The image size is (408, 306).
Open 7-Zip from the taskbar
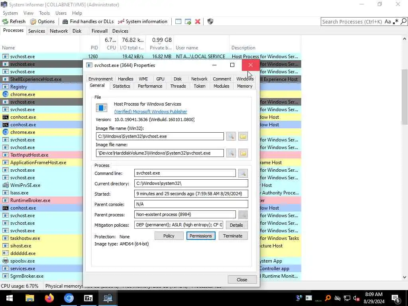click(88, 298)
